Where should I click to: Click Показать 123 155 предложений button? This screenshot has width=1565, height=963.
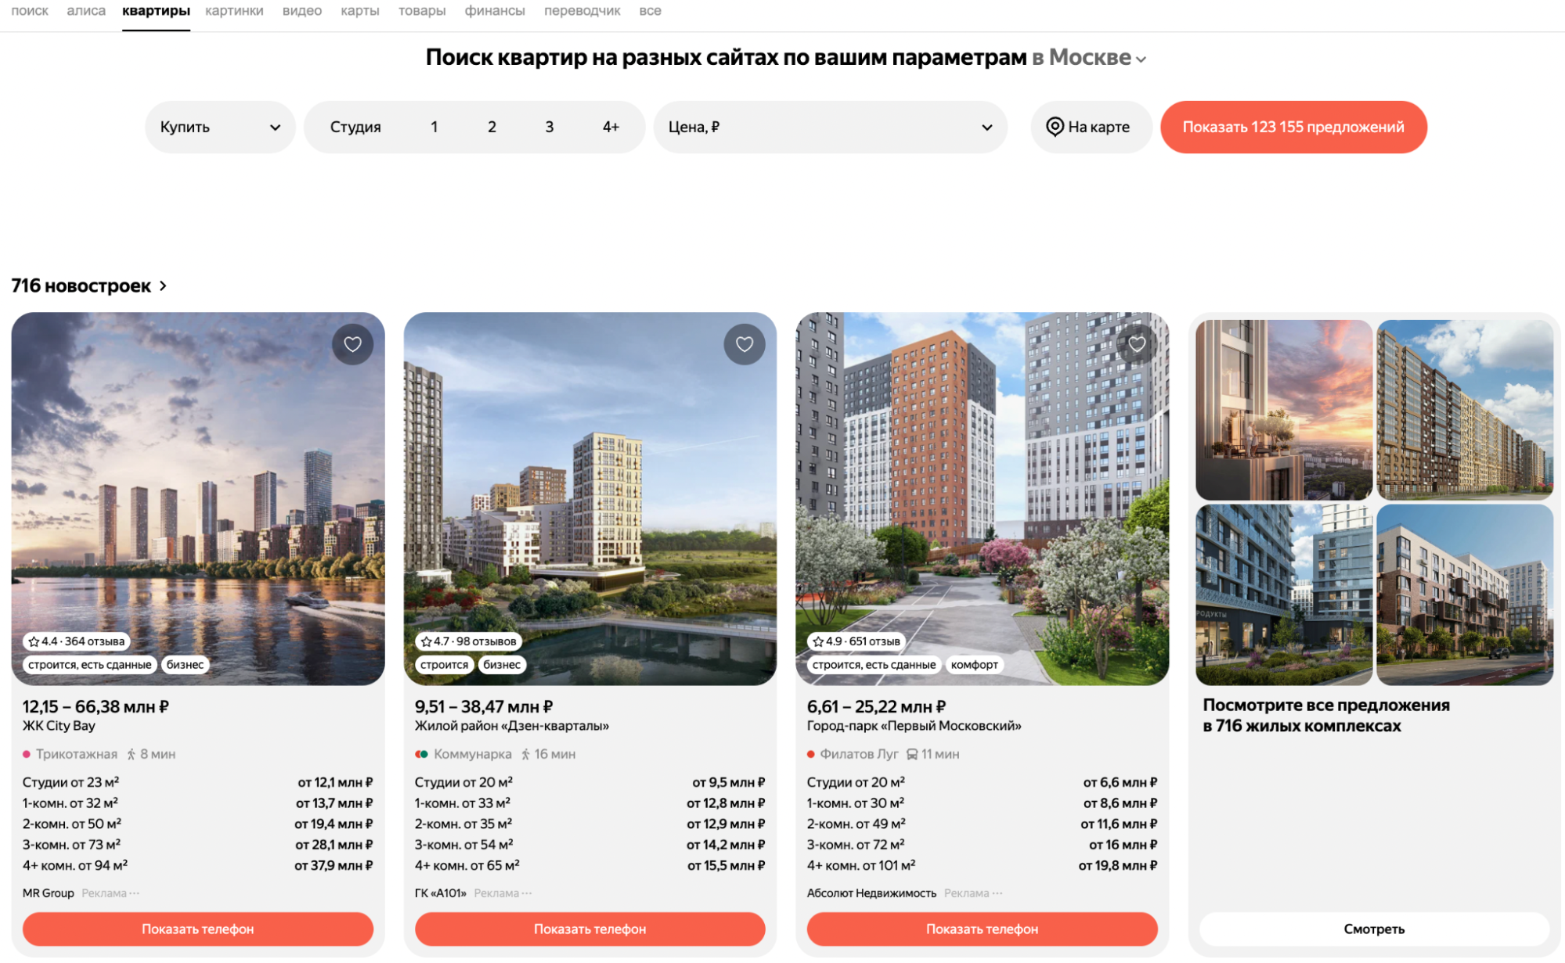(1293, 127)
